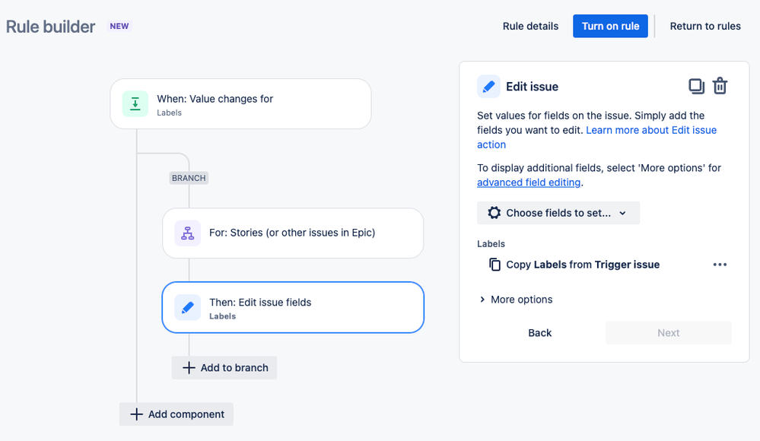Click the green trigger icon in When node

pyautogui.click(x=135, y=103)
